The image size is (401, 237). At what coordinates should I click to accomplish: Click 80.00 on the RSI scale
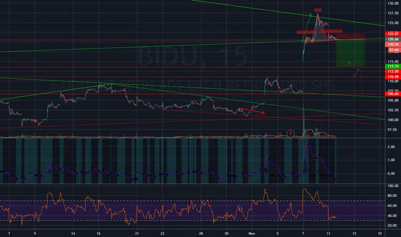click(x=392, y=196)
